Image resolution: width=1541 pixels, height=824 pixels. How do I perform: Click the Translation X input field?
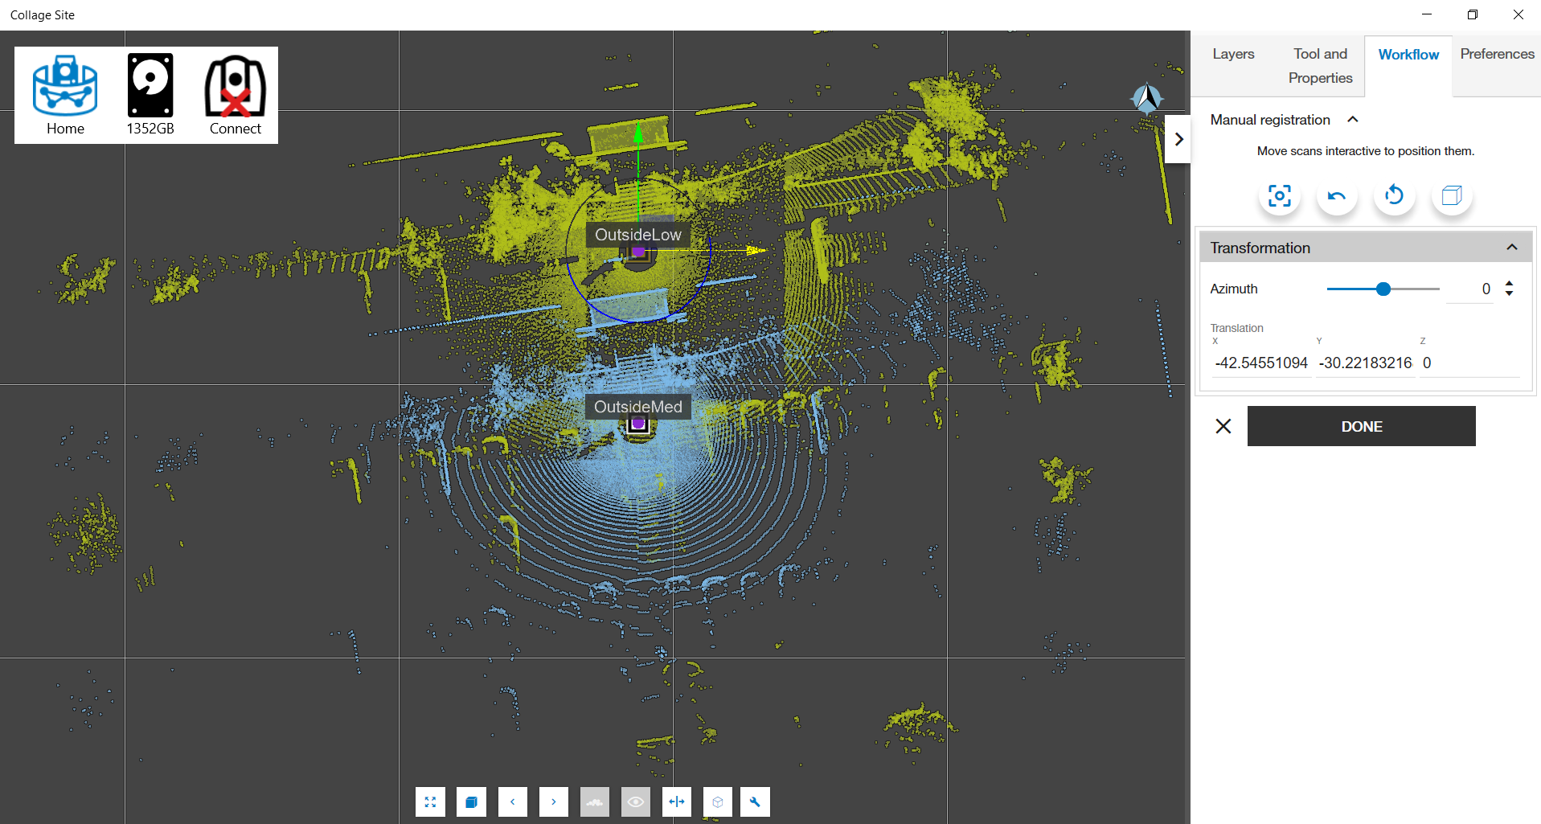(1260, 363)
